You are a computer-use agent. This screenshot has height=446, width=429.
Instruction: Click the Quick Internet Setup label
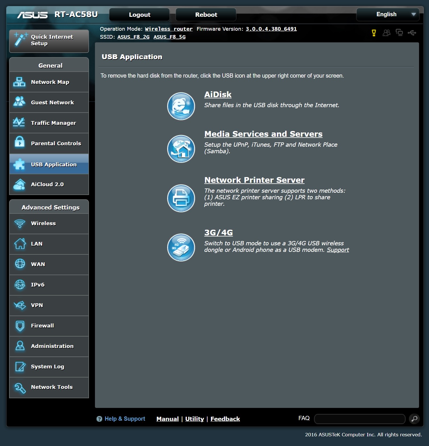tap(52, 40)
